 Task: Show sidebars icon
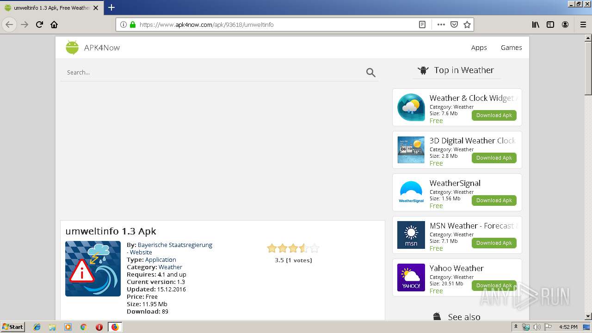(x=550, y=25)
